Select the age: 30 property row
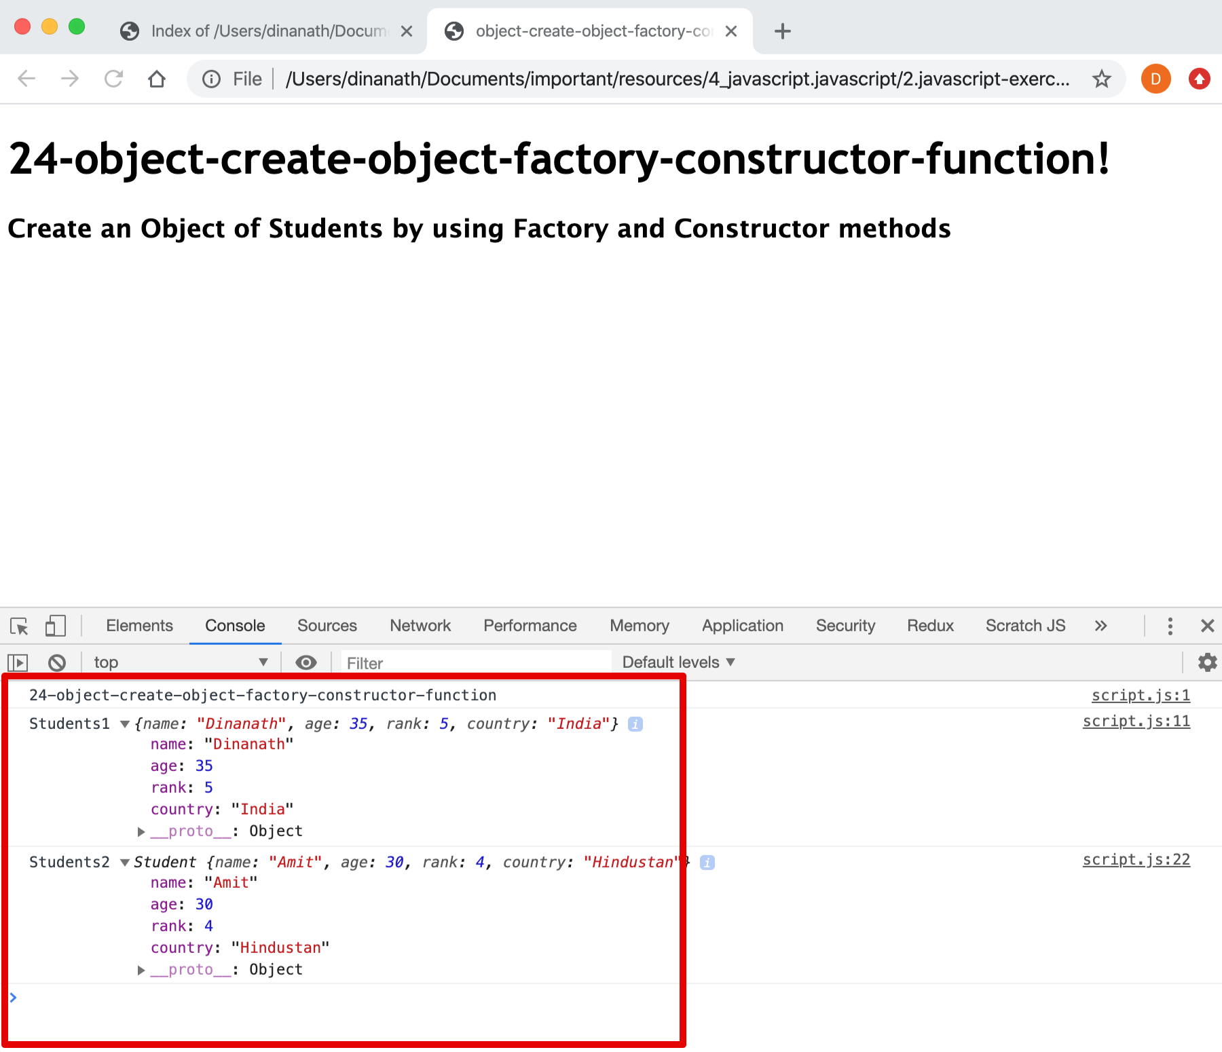Viewport: 1222px width, 1052px height. pos(182,905)
